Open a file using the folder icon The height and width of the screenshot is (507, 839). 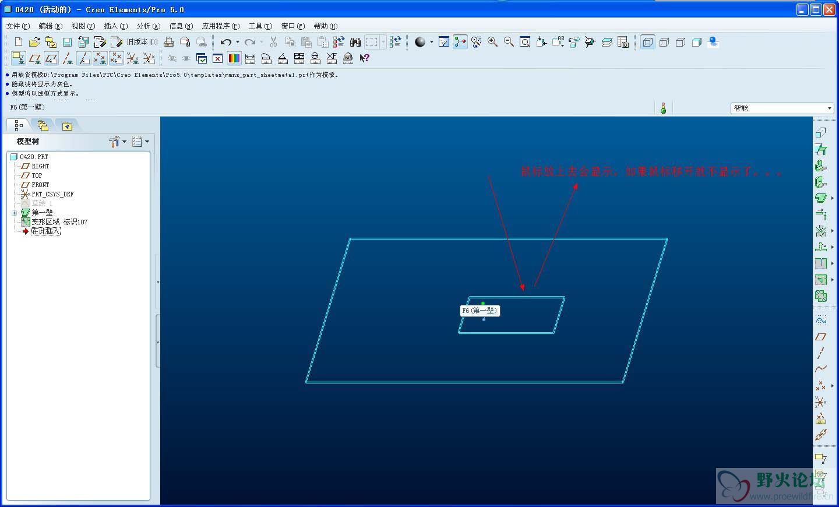(34, 42)
